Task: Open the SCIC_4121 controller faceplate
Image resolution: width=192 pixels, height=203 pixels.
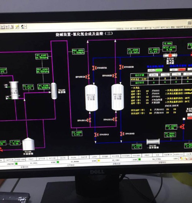Action: (x=169, y=48)
